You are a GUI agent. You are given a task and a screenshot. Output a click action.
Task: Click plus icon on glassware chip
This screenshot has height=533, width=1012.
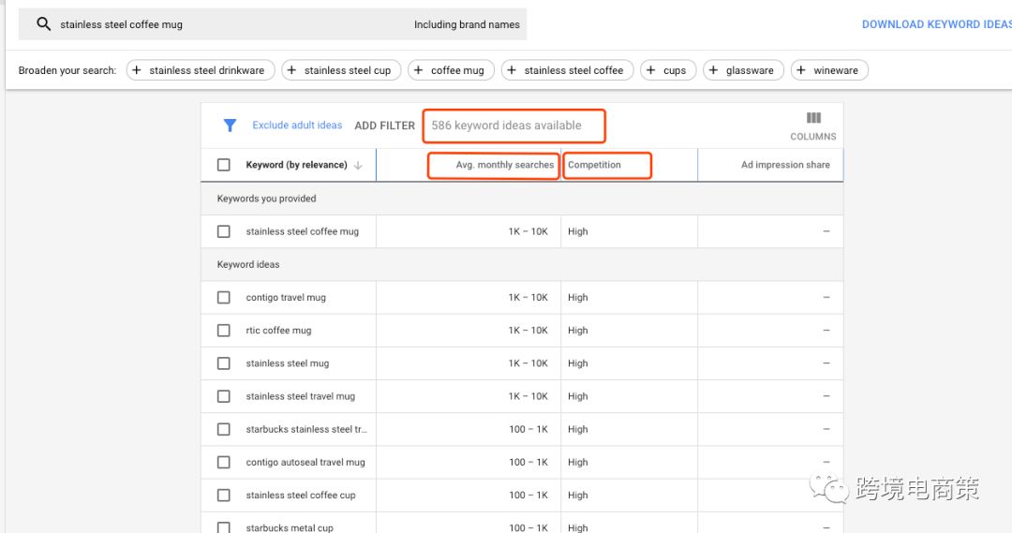(714, 70)
